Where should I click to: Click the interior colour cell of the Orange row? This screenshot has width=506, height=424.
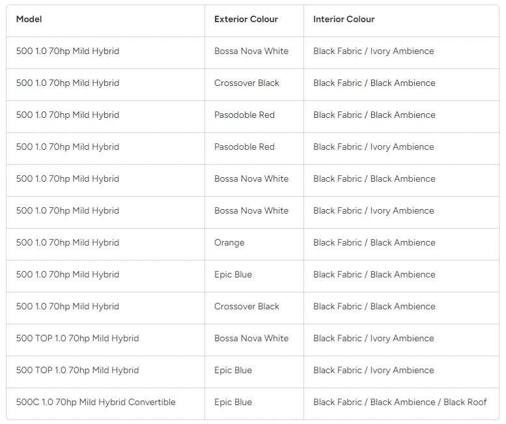374,243
